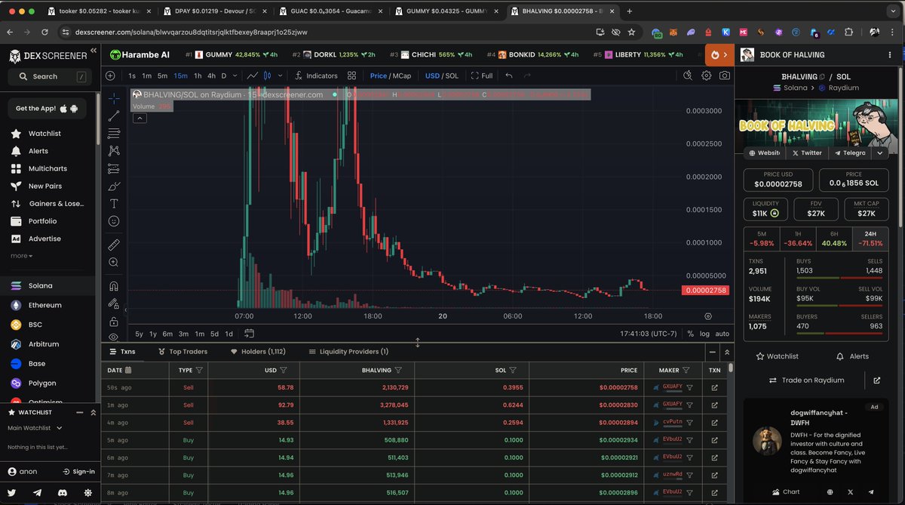Toggle hide all drawings eye icon
The width and height of the screenshot is (905, 505).
click(114, 336)
